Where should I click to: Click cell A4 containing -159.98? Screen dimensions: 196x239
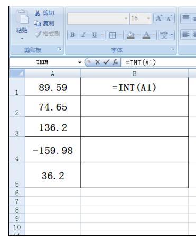click(x=53, y=150)
